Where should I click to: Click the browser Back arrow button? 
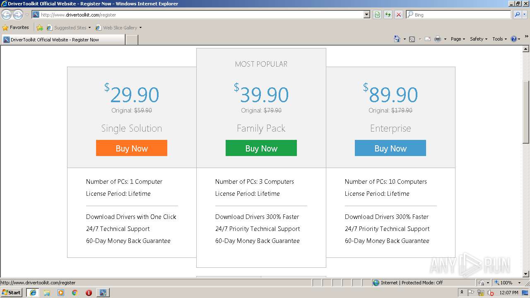(x=6, y=15)
